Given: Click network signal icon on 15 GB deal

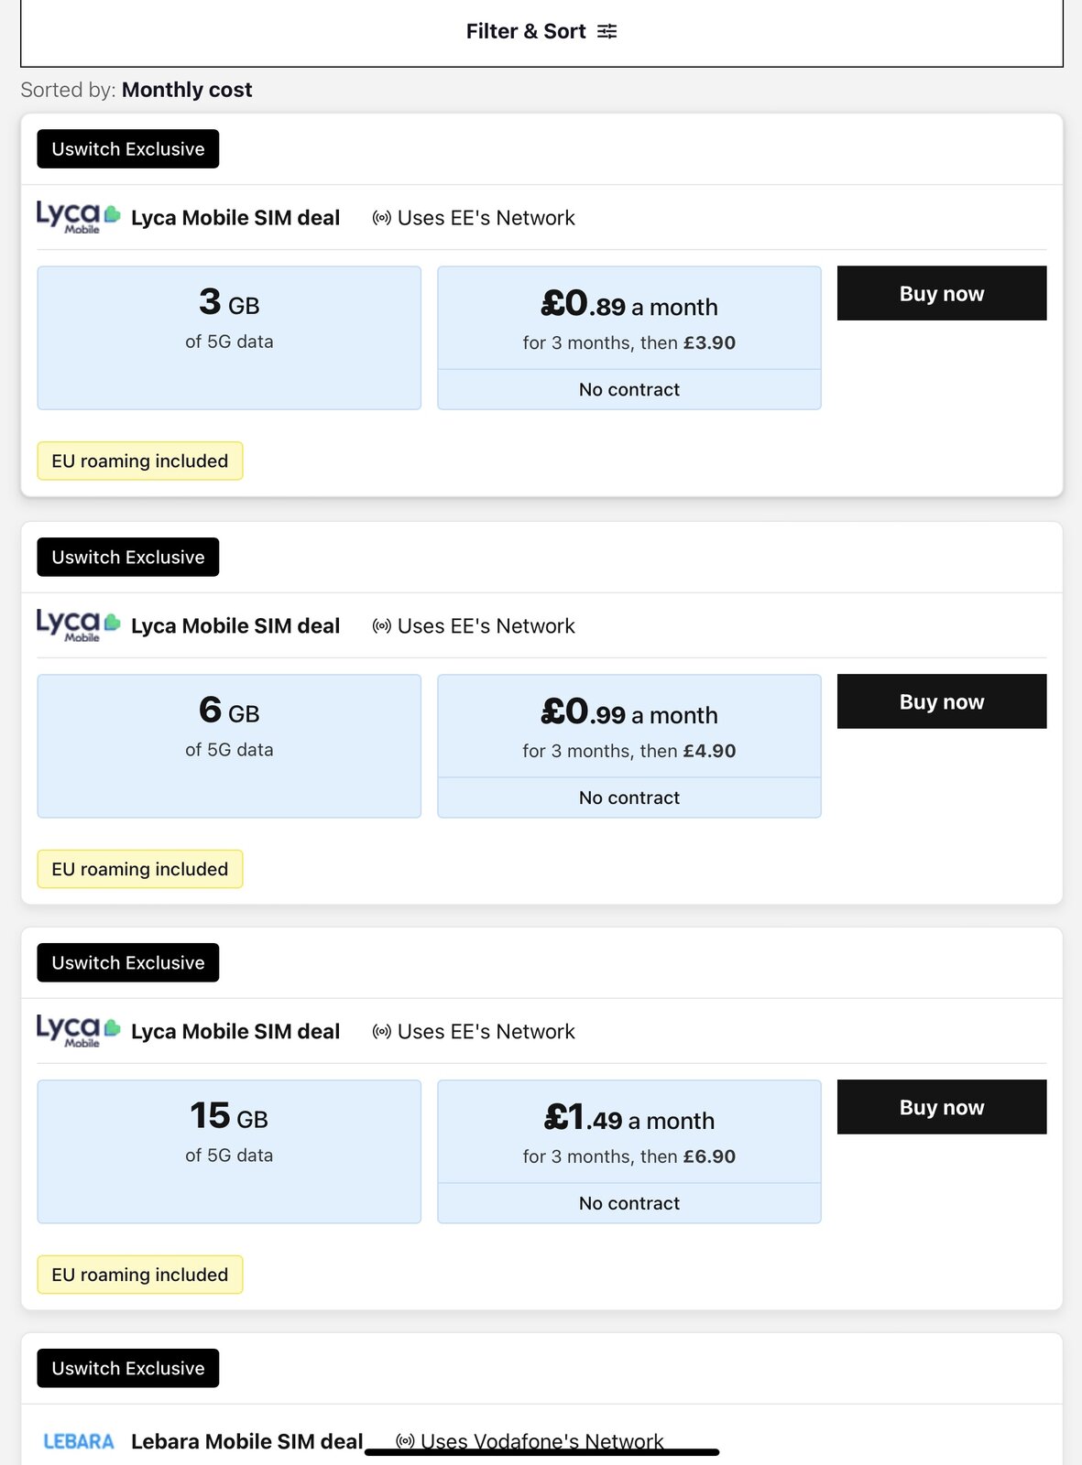Looking at the screenshot, I should click(x=381, y=1032).
